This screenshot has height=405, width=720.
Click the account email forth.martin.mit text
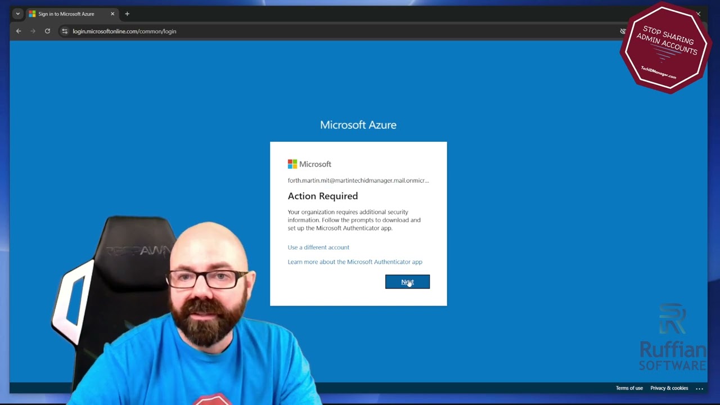(358, 181)
